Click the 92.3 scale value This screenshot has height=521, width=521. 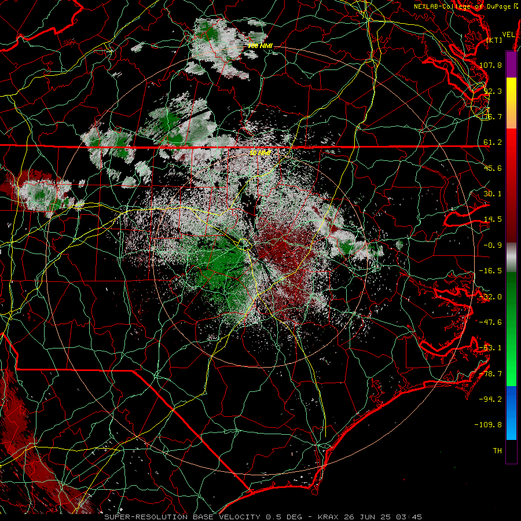tap(493, 91)
